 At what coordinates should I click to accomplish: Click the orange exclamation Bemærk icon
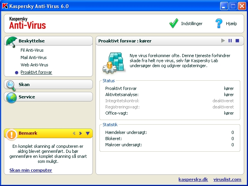click(x=11, y=135)
